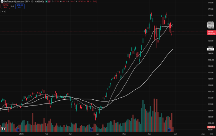Open the dividend marker near the 2026 label
This screenshot has height=136, width=216.
coord(18,130)
